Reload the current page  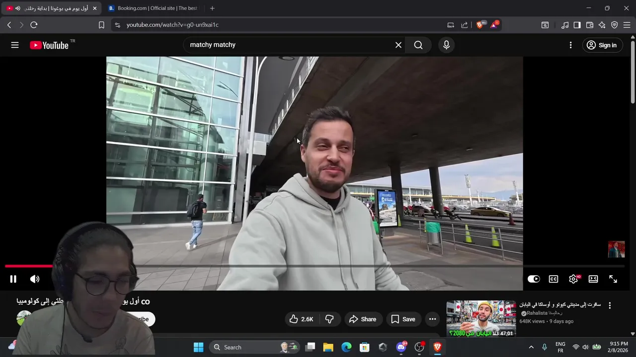34,25
